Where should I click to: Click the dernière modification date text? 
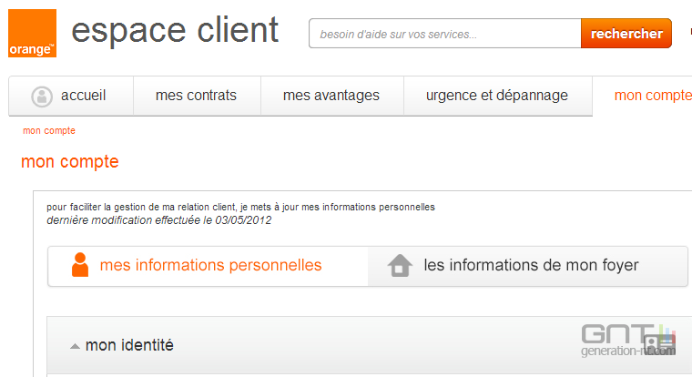tap(158, 220)
